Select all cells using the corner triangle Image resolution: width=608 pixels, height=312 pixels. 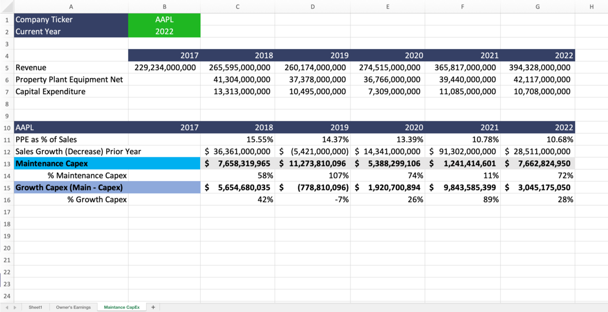click(x=7, y=6)
